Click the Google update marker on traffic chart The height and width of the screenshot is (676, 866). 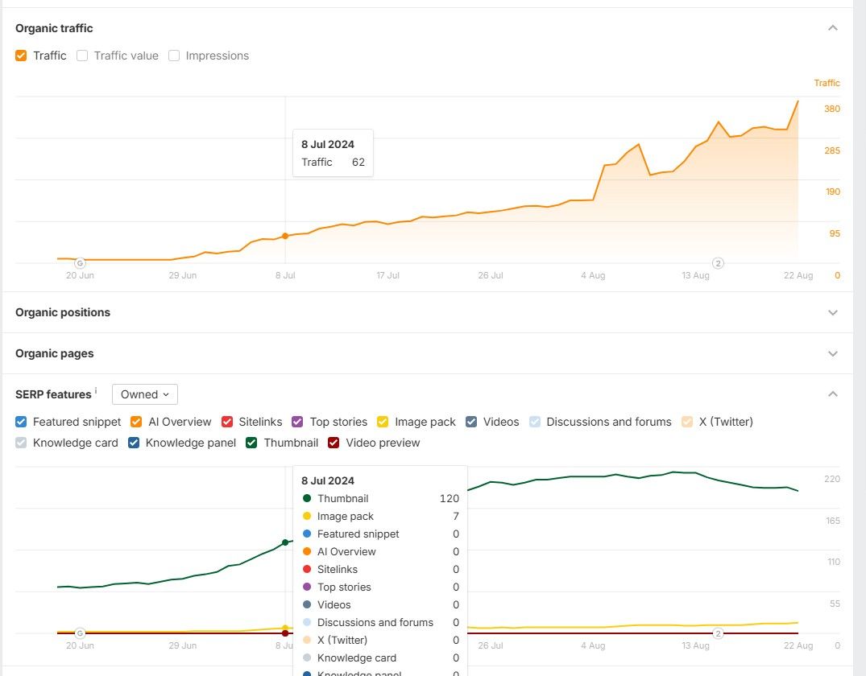tap(80, 262)
